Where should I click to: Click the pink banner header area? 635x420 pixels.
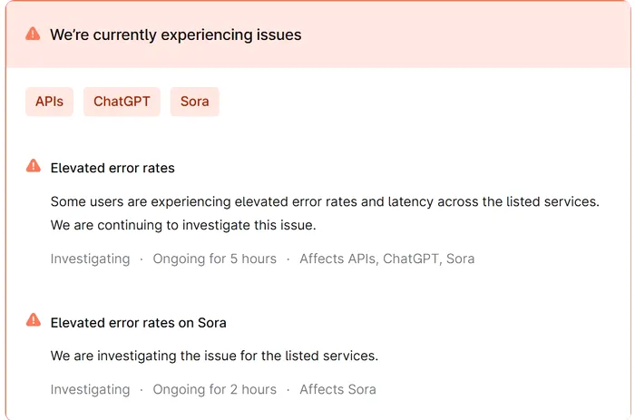point(318,34)
